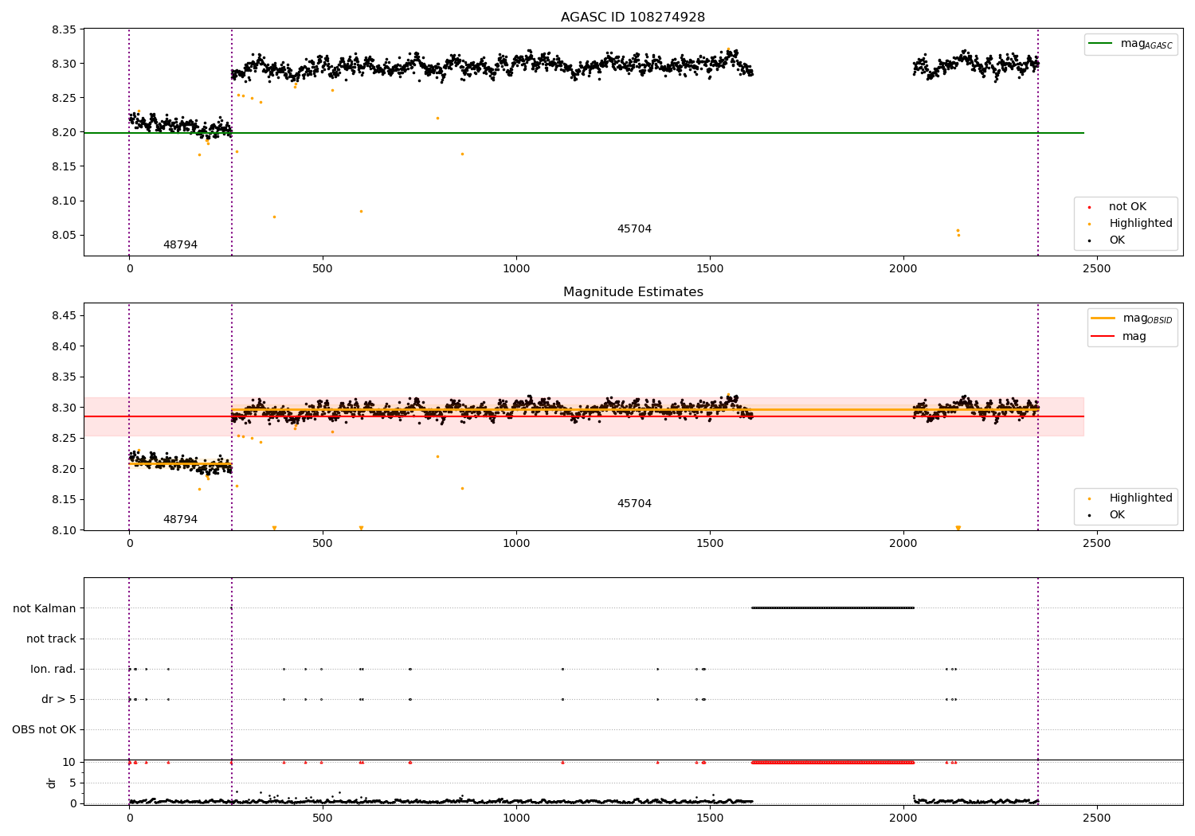Click the 1000 x-axis tick of the middle plot
This screenshot has width=1195, height=836.
pyautogui.click(x=516, y=544)
